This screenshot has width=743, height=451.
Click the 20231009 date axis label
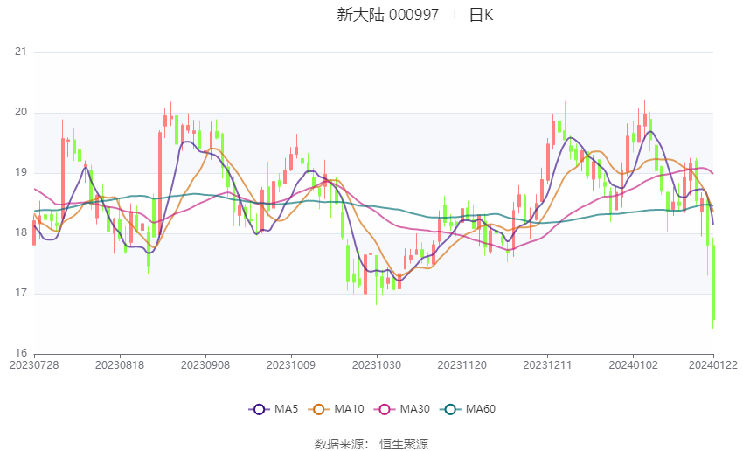pos(291,365)
